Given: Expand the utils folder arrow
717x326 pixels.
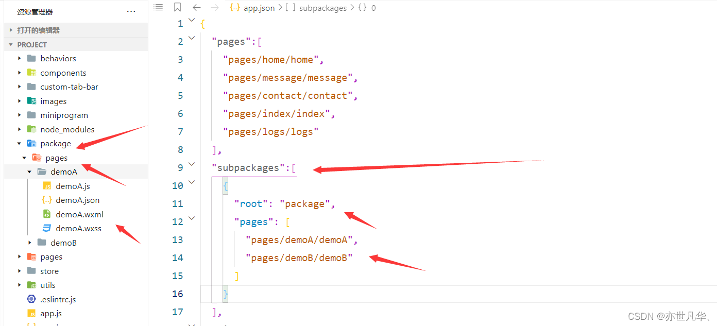Looking at the screenshot, I should pos(20,285).
